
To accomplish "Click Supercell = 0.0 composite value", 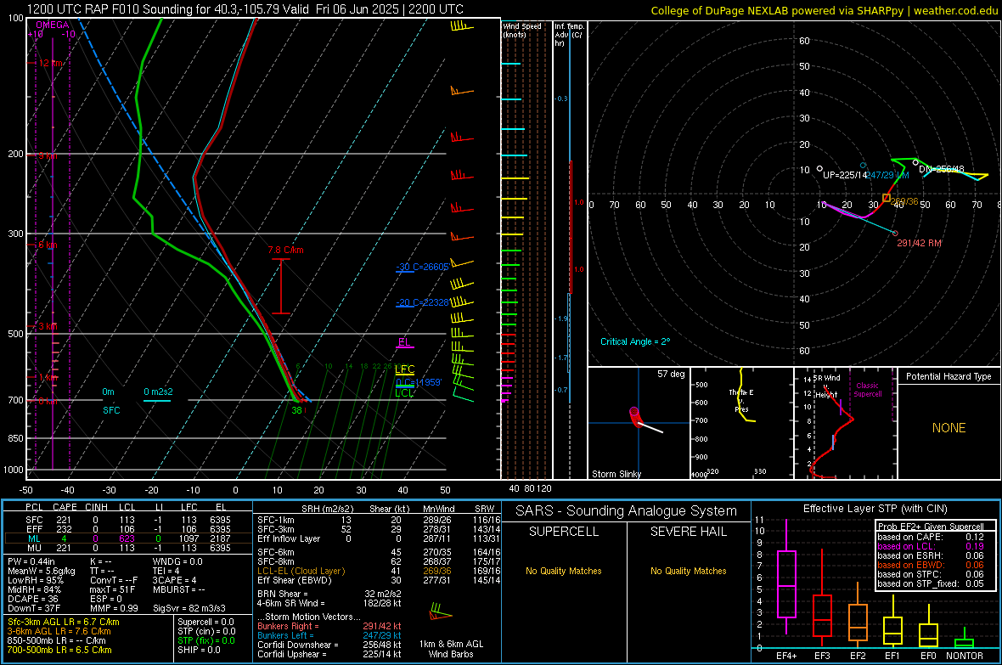I will pos(205,622).
